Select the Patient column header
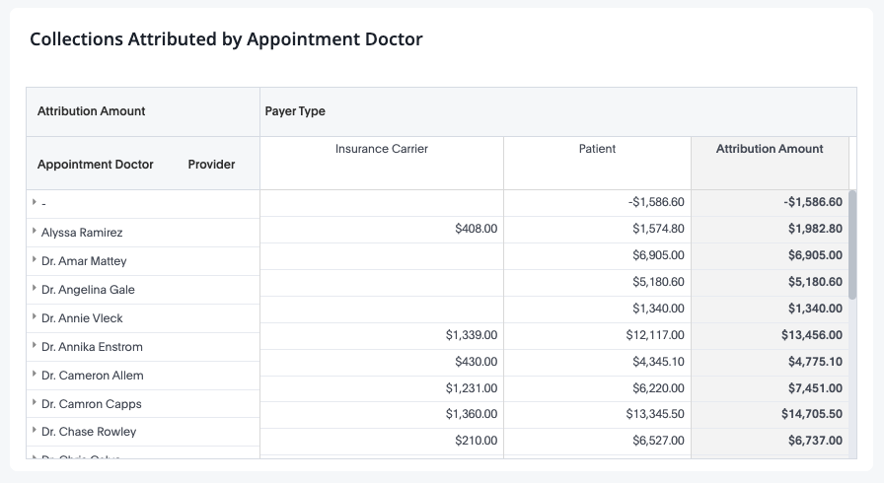Viewport: 884px width, 483px height. tap(597, 149)
